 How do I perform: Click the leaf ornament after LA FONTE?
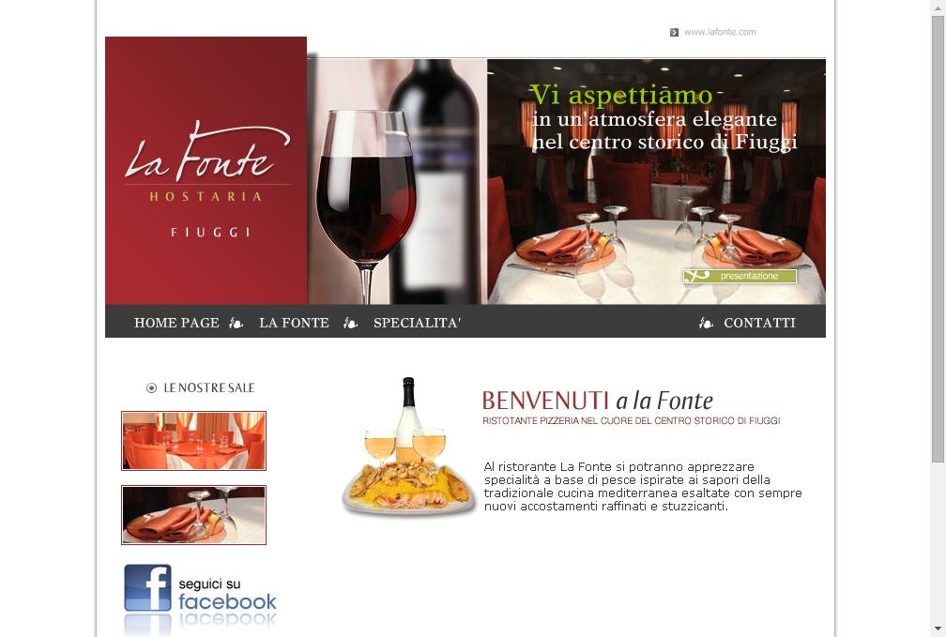click(x=351, y=324)
